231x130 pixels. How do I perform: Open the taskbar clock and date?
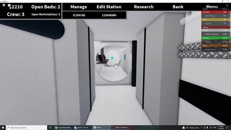coord(221,127)
